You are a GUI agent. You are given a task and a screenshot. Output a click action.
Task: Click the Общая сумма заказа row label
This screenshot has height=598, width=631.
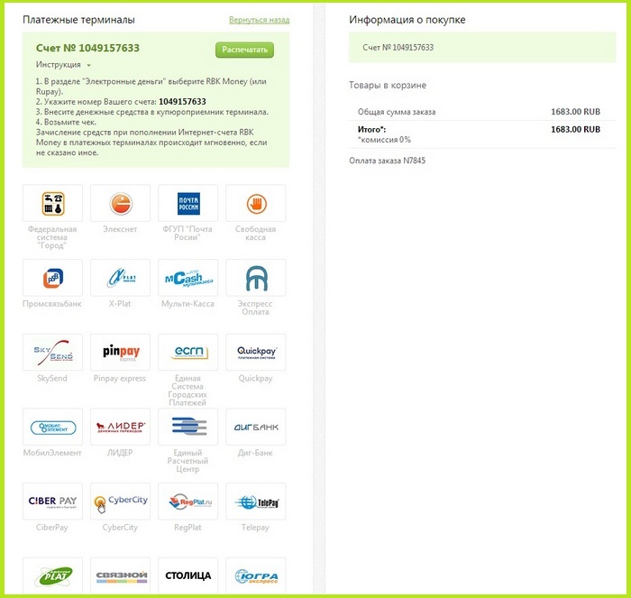(x=397, y=112)
